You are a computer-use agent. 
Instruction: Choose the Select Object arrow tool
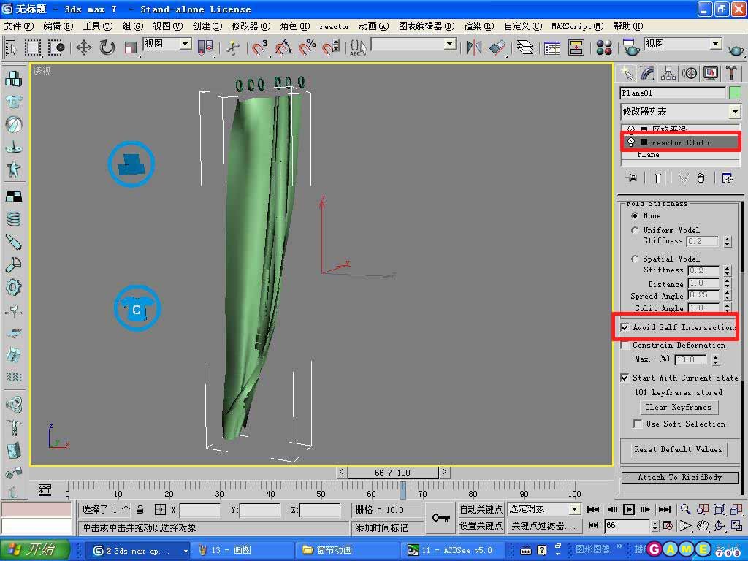[10, 47]
